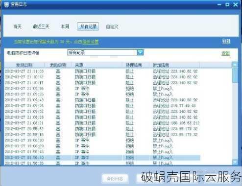This screenshot has width=242, height=186.
Task: Select the log row dated 20:55:52
Action: click(x=102, y=129)
